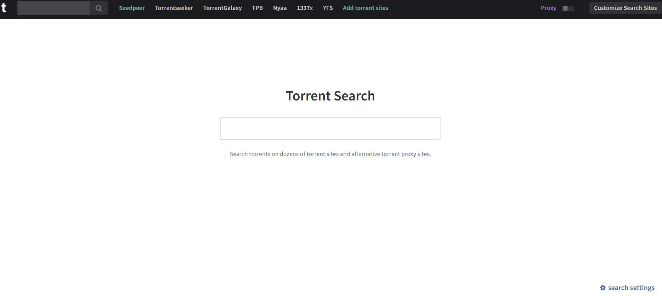
Task: Open the search settings text link
Action: (631, 288)
